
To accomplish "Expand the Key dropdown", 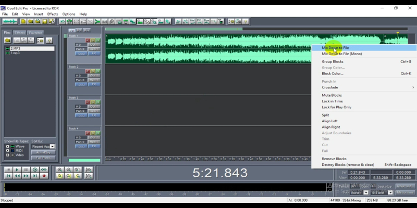I will (x=366, y=192).
